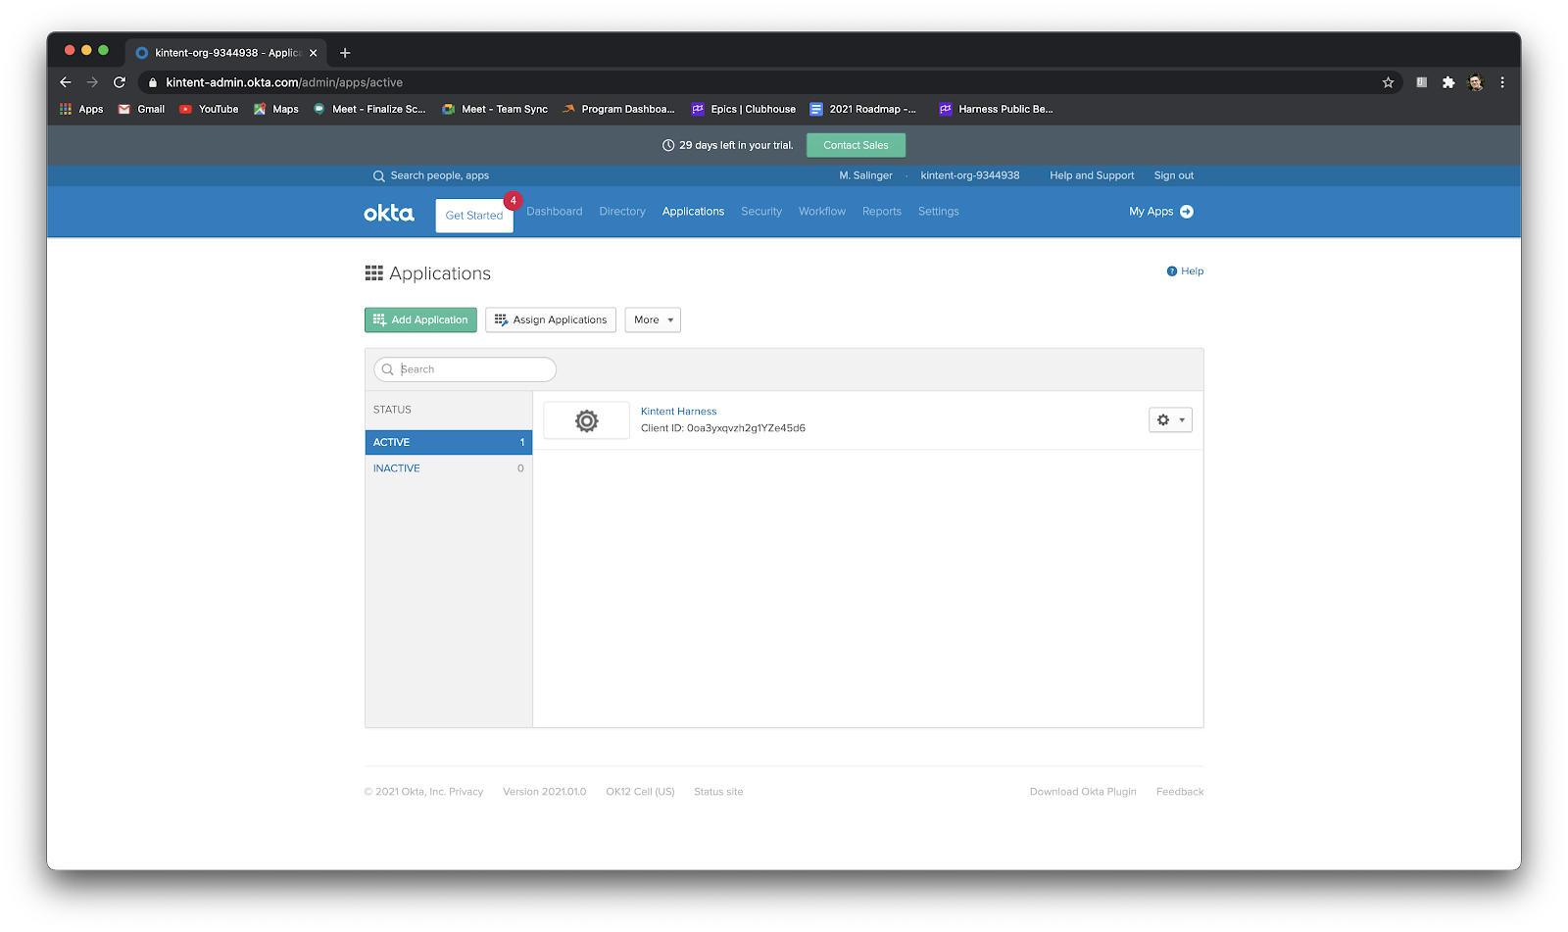Open the Get Started tab
The image size is (1568, 932).
[474, 216]
